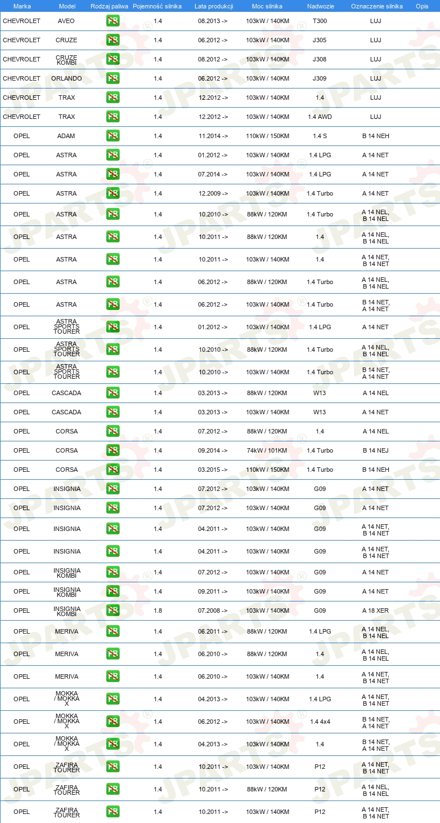This screenshot has width=440, height=823.
Task: Select the 1.4 AWD body cell
Action: click(320, 117)
